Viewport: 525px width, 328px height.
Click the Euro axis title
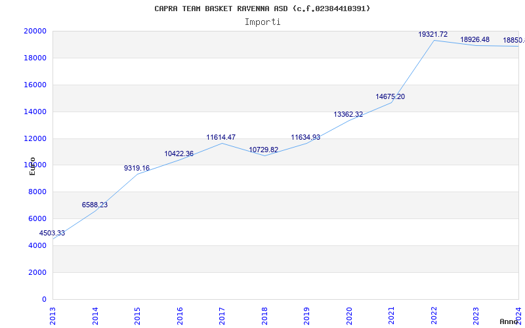pyautogui.click(x=32, y=166)
